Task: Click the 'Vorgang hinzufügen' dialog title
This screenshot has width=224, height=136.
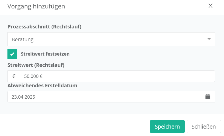Action: pyautogui.click(x=36, y=6)
